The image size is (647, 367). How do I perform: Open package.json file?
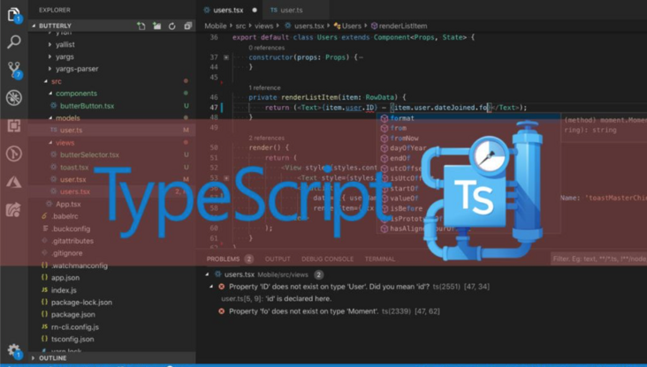(73, 314)
